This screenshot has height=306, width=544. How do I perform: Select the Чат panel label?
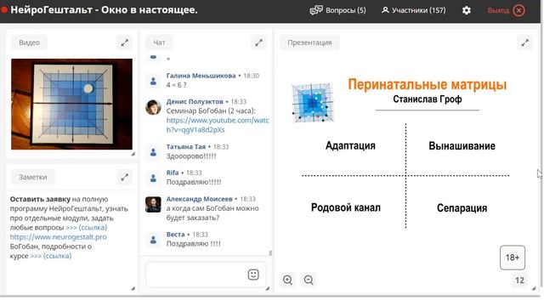[x=159, y=42]
